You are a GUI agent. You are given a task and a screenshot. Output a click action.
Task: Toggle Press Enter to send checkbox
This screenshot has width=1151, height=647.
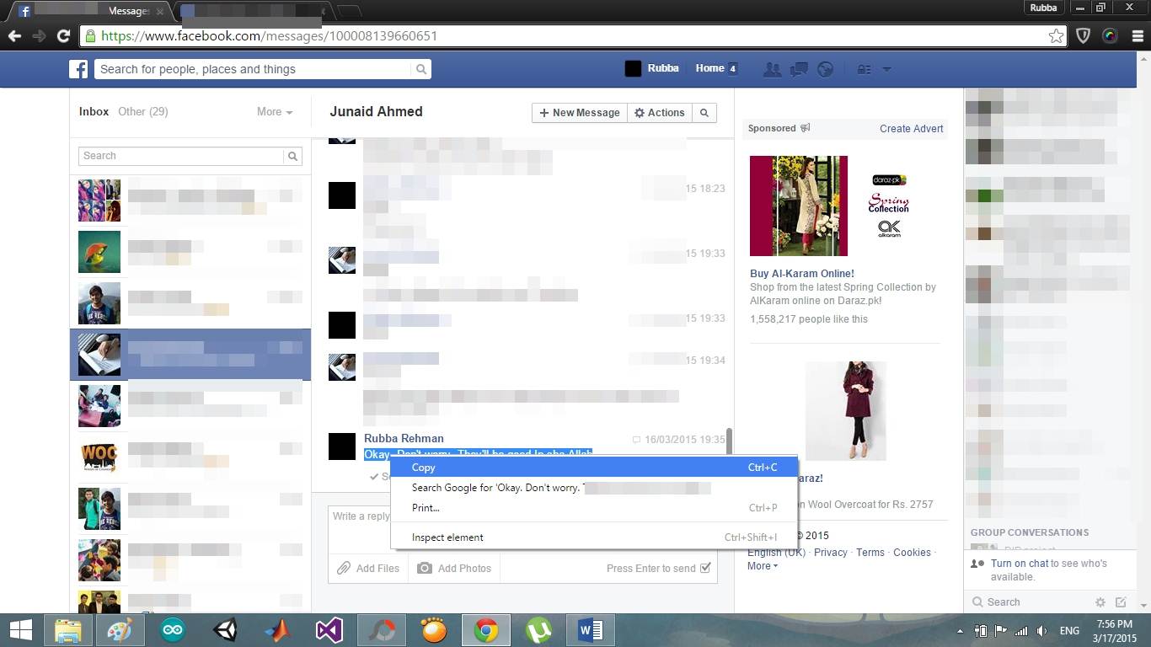tap(705, 568)
